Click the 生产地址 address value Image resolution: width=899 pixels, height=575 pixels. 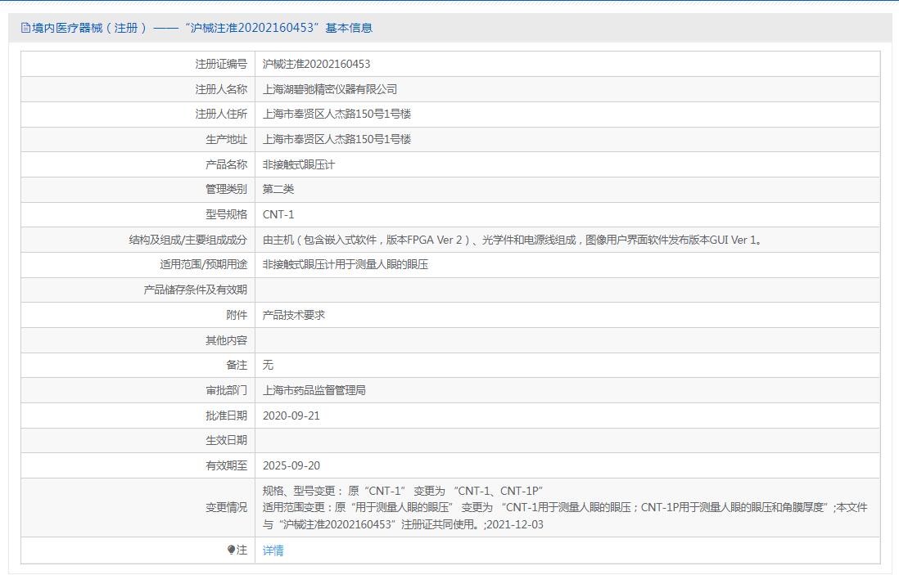(x=337, y=139)
